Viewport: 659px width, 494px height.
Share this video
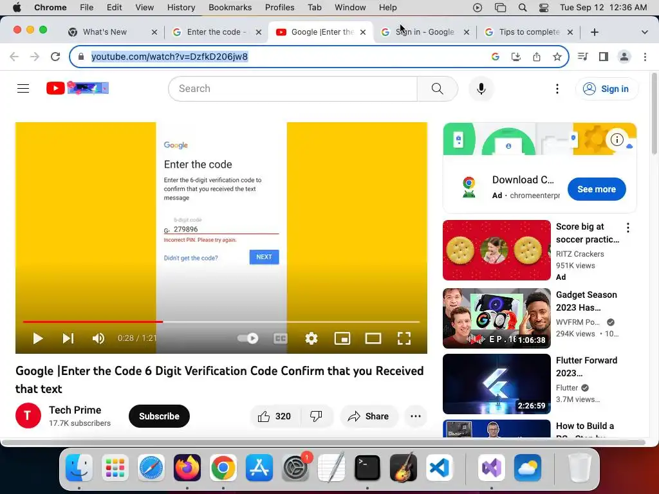369,416
